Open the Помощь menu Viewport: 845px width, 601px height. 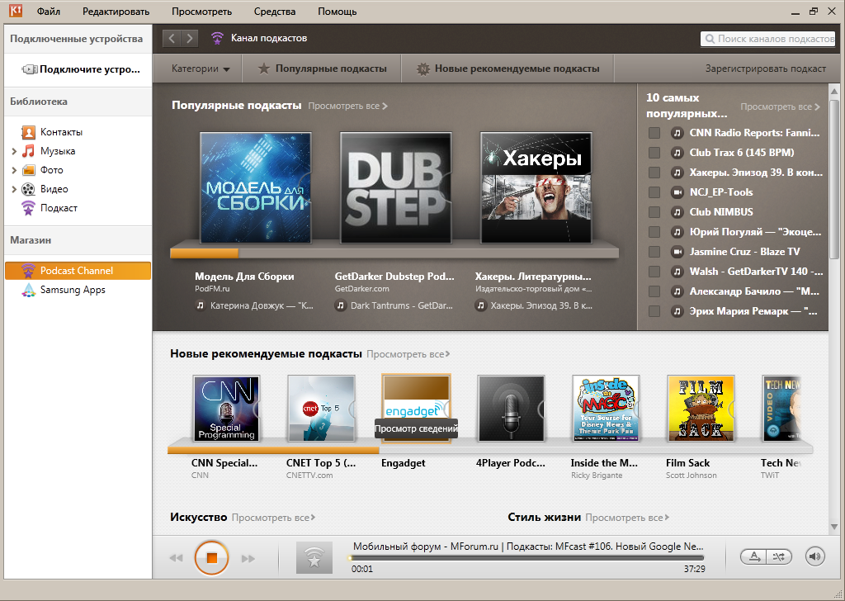pos(337,12)
